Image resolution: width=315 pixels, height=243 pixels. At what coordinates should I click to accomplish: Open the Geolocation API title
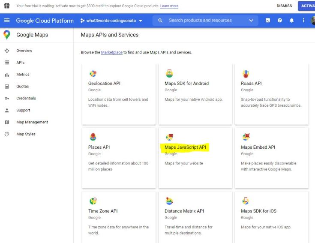(104, 83)
